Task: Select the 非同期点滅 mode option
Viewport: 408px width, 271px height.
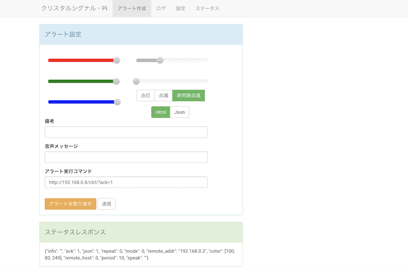Action: coord(189,95)
